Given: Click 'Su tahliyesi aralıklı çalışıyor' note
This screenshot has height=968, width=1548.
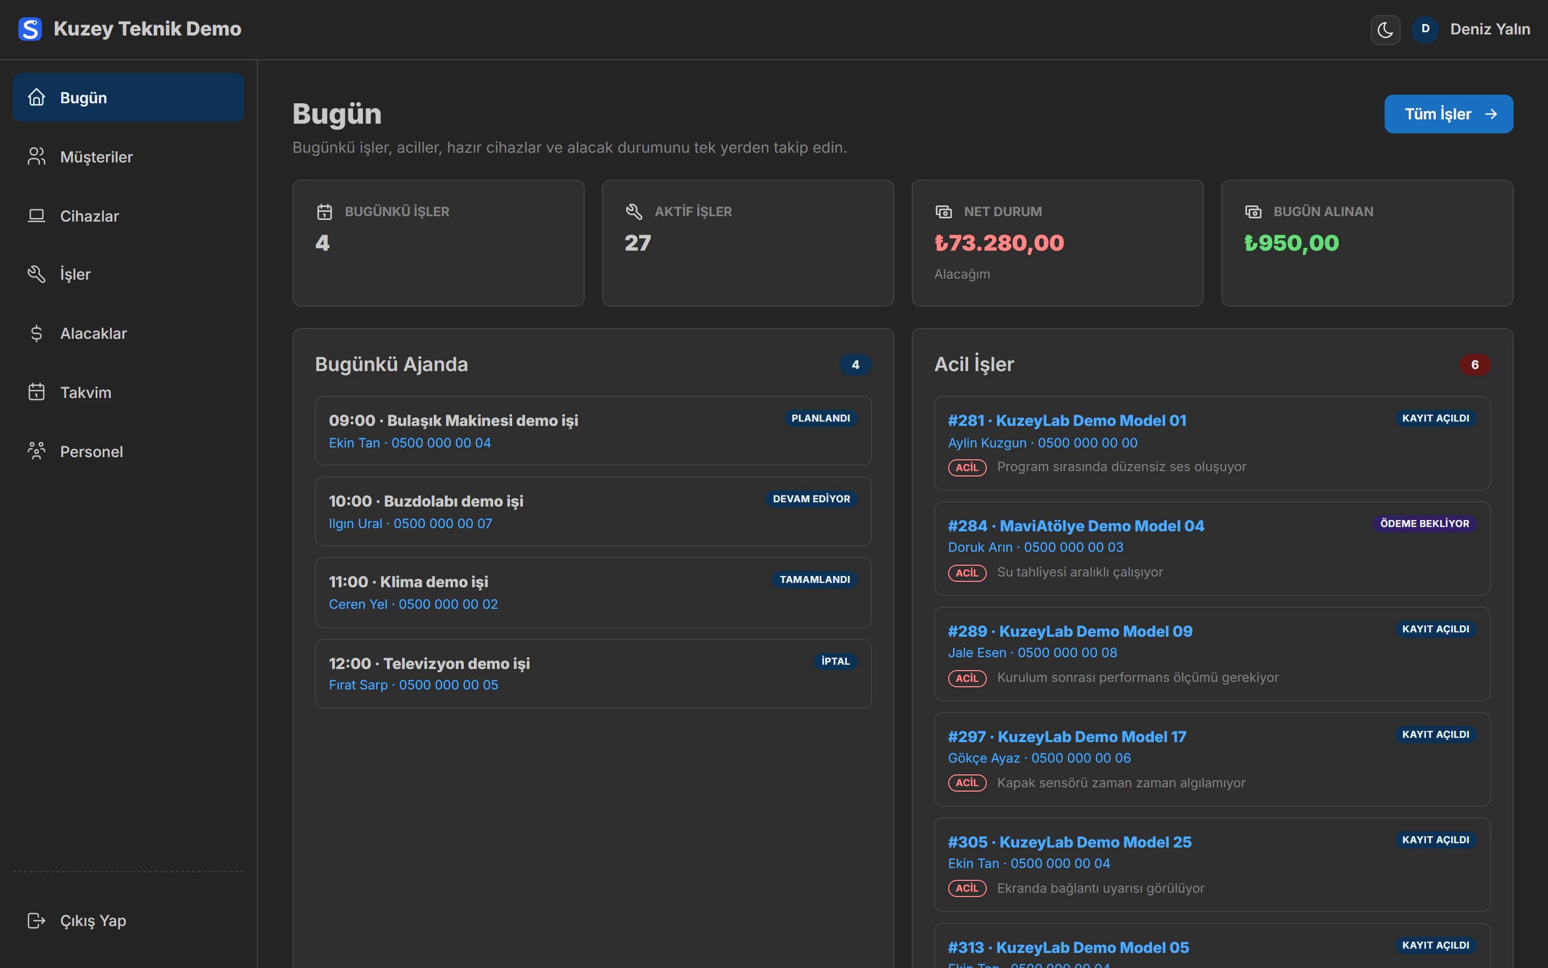Looking at the screenshot, I should click(1080, 572).
